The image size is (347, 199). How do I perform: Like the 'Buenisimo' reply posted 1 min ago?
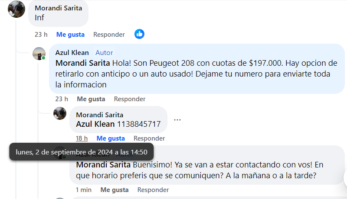(x=115, y=190)
